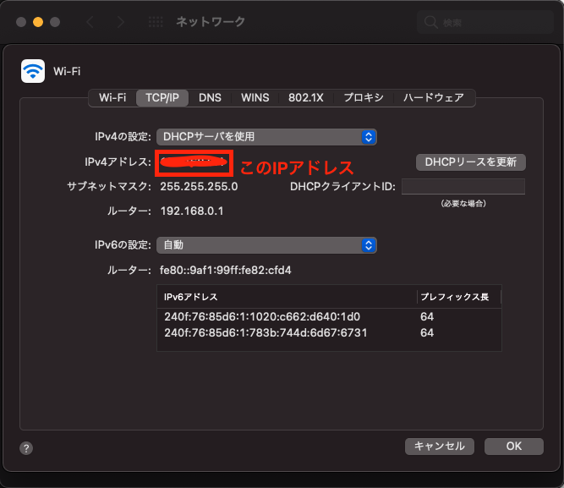The image size is (564, 488).
Task: Click the DHCPリースを更新 button
Action: [471, 162]
